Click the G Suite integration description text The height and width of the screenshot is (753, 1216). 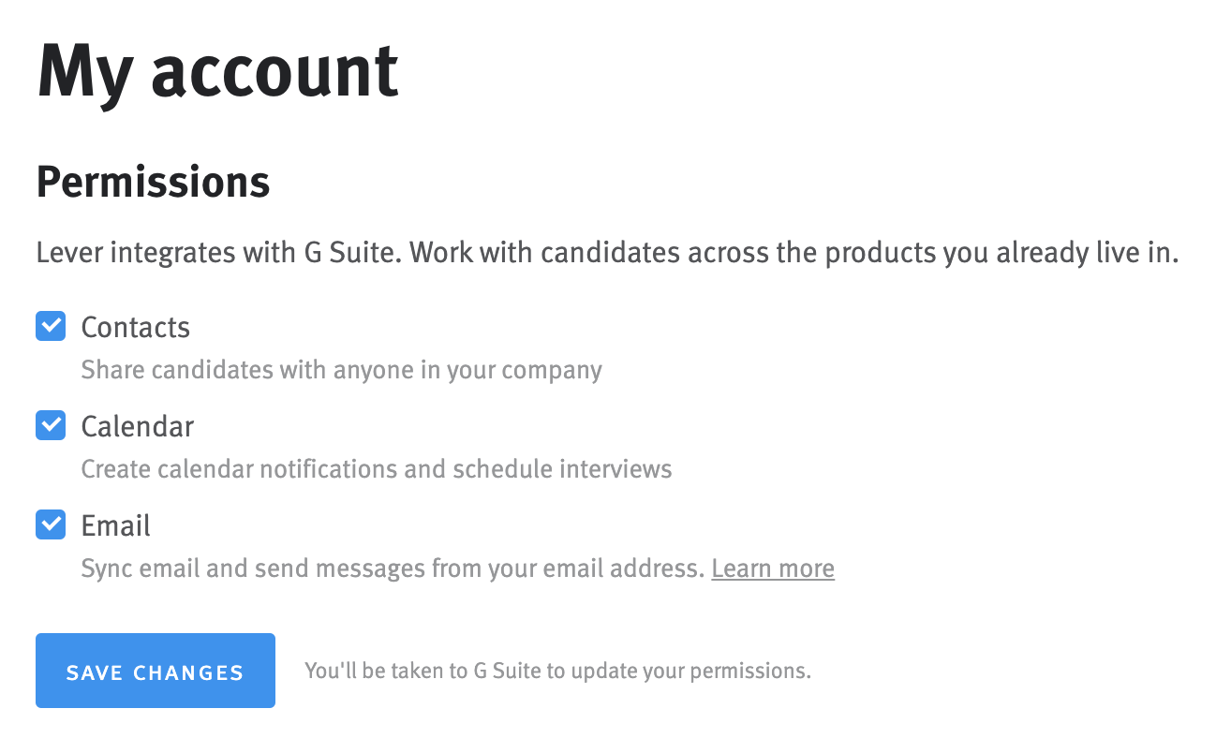[x=607, y=252]
